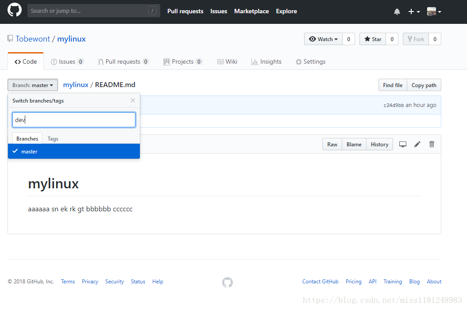Image resolution: width=467 pixels, height=309 pixels.
Task: Click the fork count next to Fork
Action: pos(435,39)
